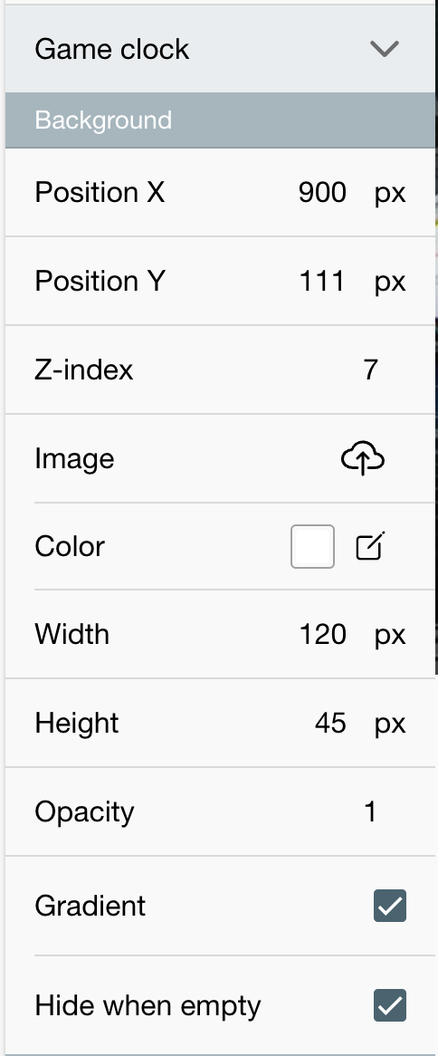Select the Background section header
The height and width of the screenshot is (1056, 438).
(220, 120)
